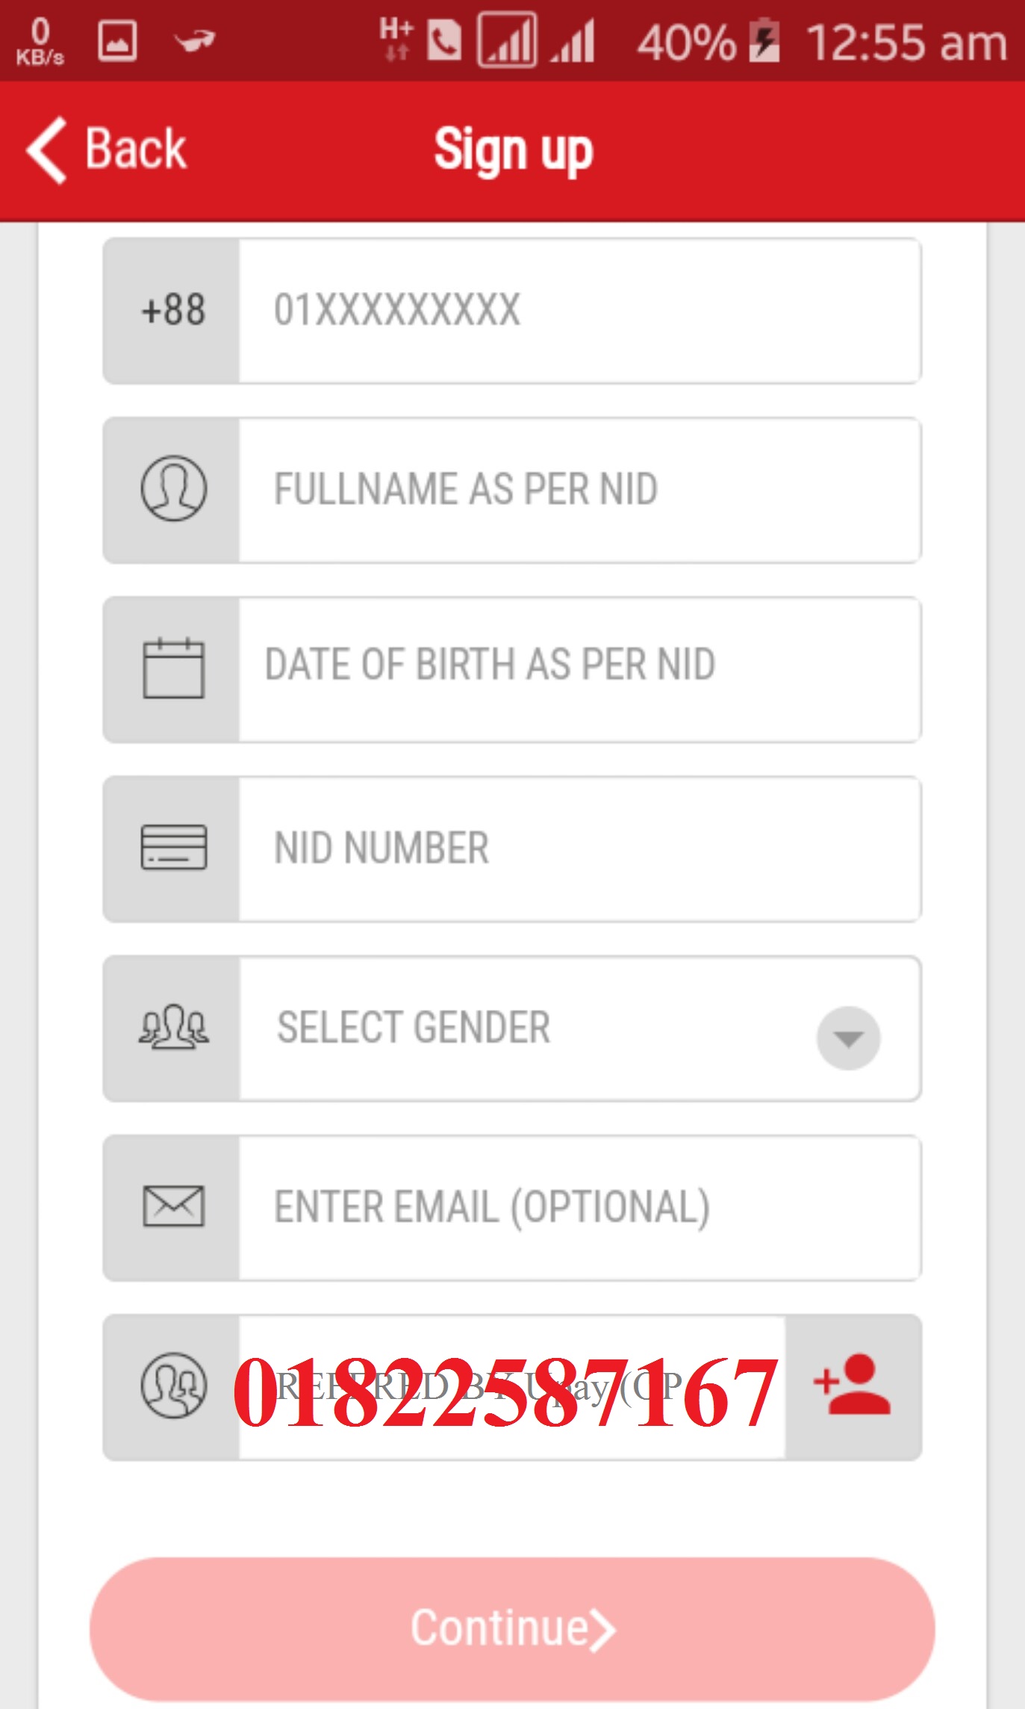Viewport: 1025px width, 1709px height.
Task: Open the Select Gender dropdown arrow
Action: [x=848, y=1038]
